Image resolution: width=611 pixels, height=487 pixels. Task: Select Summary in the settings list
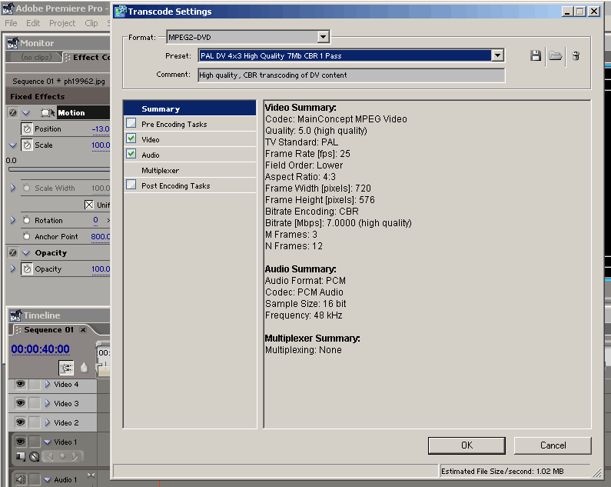click(190, 108)
